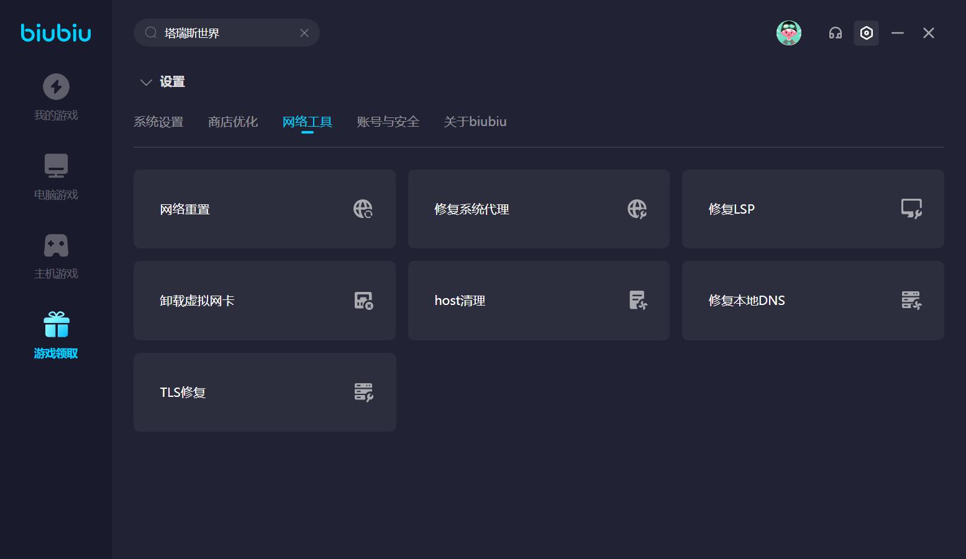Focus the search field containing 塔瑞斯世界
Image resolution: width=966 pixels, height=559 pixels.
227,33
